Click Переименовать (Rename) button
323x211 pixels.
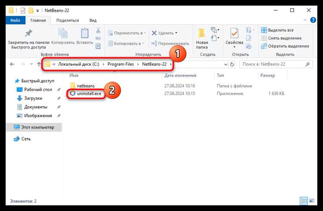coord(170,43)
